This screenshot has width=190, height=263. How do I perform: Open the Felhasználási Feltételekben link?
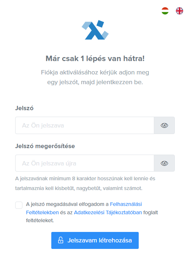click(126, 204)
